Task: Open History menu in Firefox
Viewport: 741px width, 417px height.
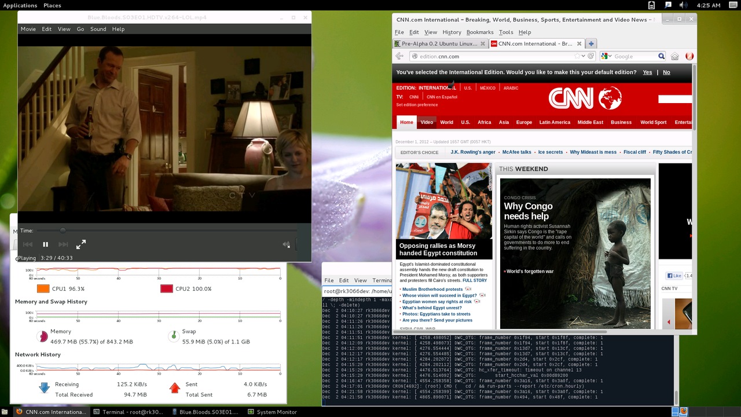Action: pos(452,32)
